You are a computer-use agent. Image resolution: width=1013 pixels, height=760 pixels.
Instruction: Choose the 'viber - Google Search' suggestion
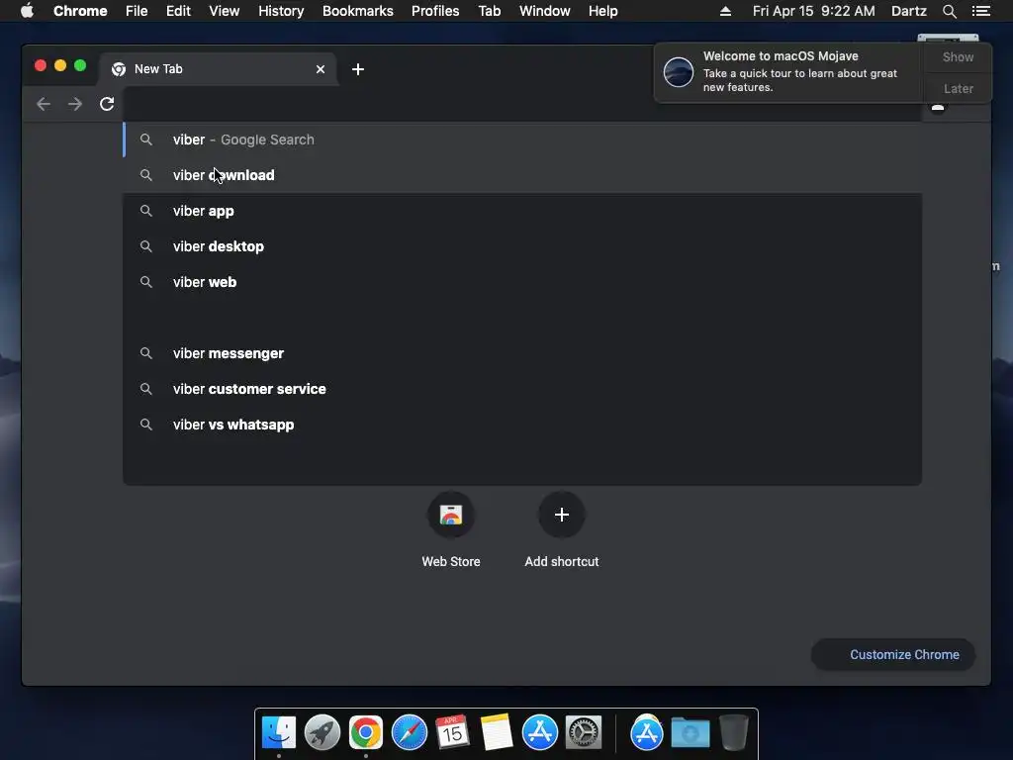(x=522, y=140)
